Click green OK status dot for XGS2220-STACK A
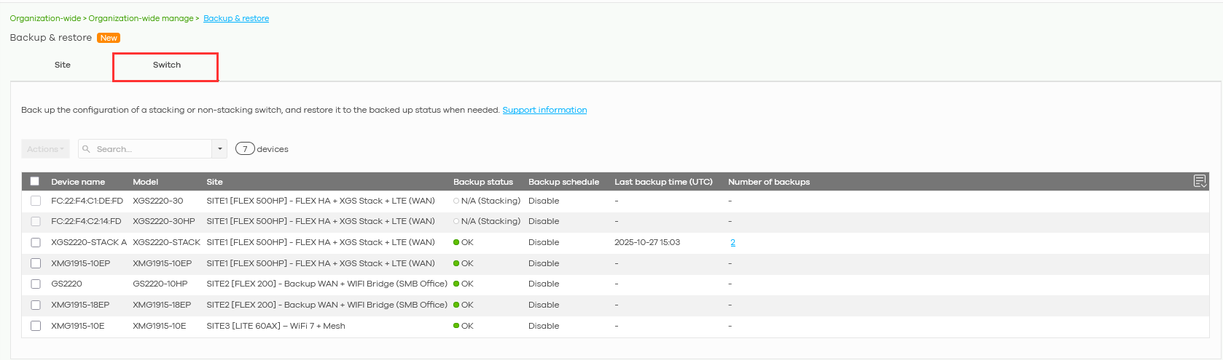 pyautogui.click(x=456, y=242)
